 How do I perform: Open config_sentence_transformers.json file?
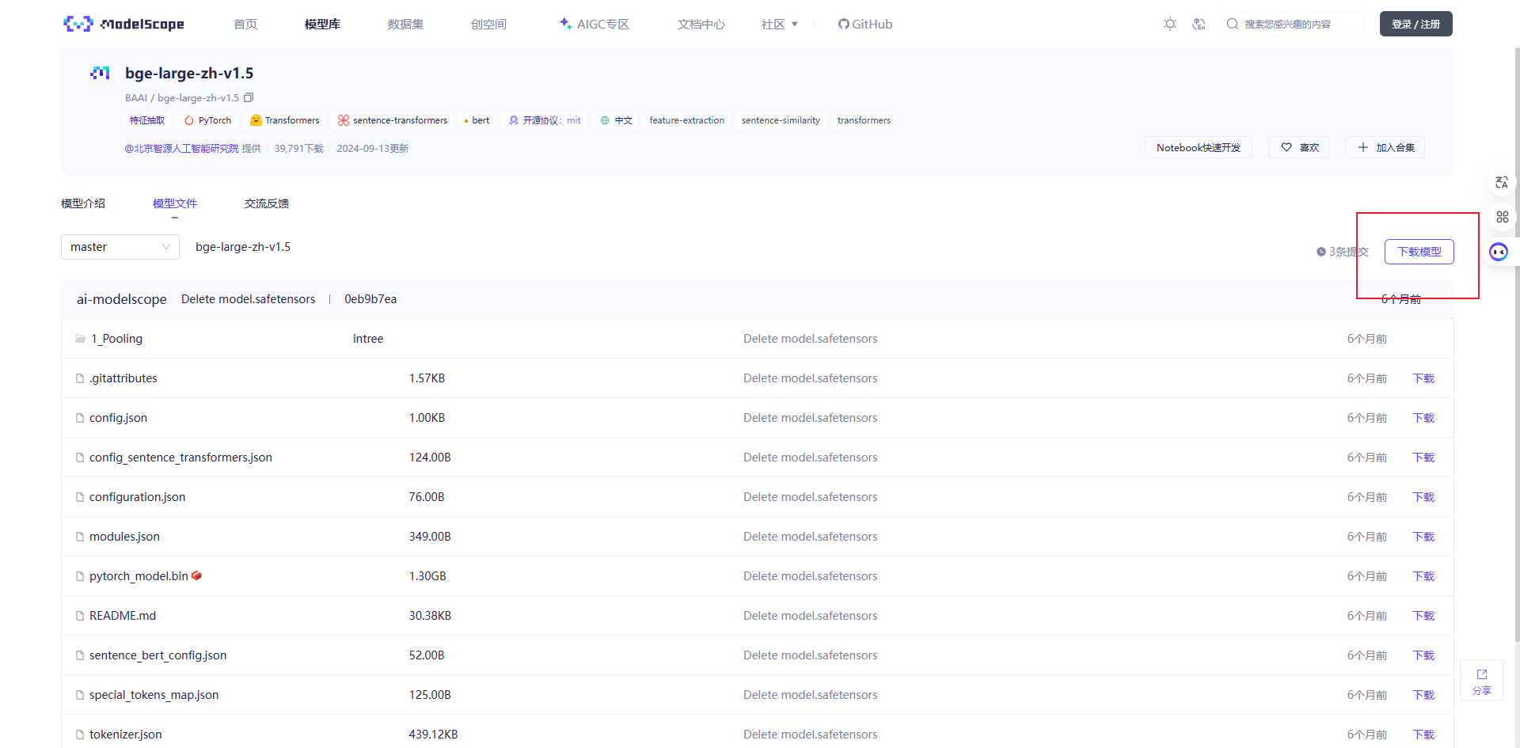tap(180, 458)
